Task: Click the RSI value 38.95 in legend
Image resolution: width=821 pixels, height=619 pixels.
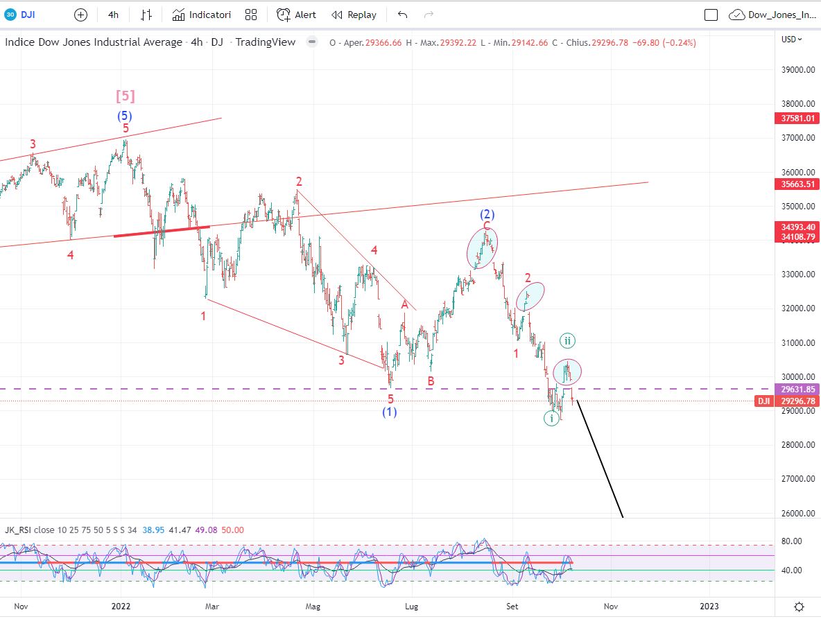Action: click(x=153, y=530)
